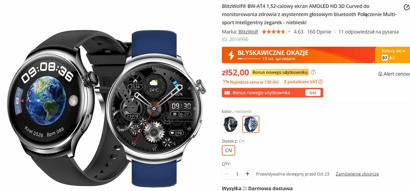Click the lightning bolt flash deal icon
Screen dimensions: 410x191
pos(231,55)
